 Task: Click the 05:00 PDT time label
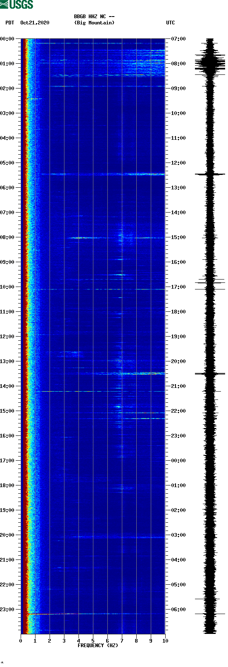pos(7,163)
